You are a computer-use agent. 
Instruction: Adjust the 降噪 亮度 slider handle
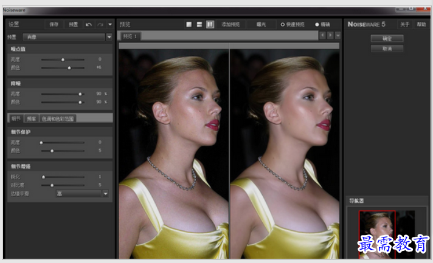(x=80, y=94)
